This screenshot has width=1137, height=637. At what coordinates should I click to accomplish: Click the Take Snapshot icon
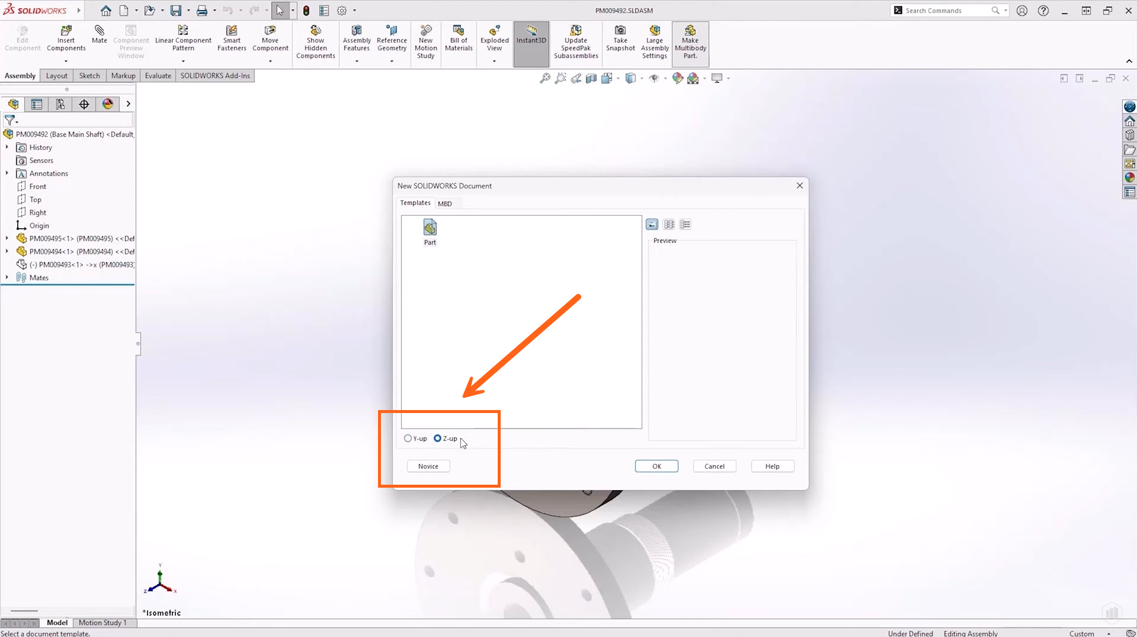(620, 31)
